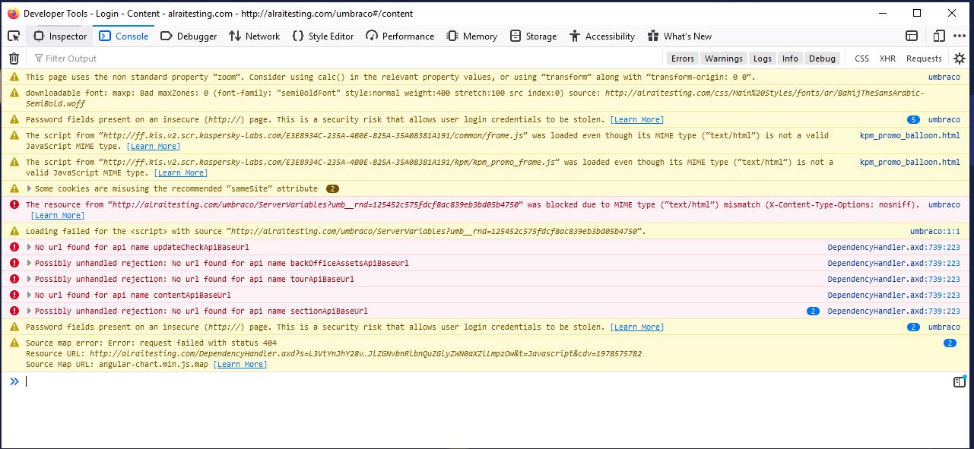
Task: Open the Accessibility tab
Action: pyautogui.click(x=601, y=36)
